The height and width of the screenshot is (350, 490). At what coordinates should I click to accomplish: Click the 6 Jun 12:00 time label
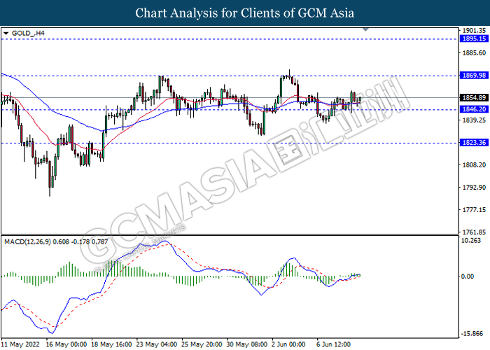pos(334,344)
